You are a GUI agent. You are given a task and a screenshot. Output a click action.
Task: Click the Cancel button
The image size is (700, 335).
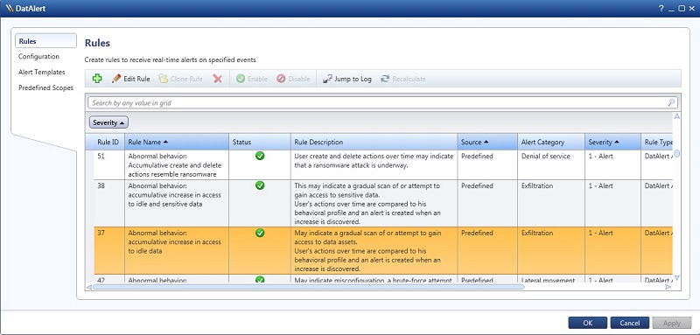click(x=629, y=323)
